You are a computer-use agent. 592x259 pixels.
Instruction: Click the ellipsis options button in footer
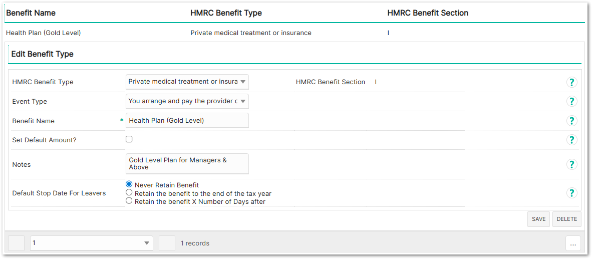coord(573,243)
